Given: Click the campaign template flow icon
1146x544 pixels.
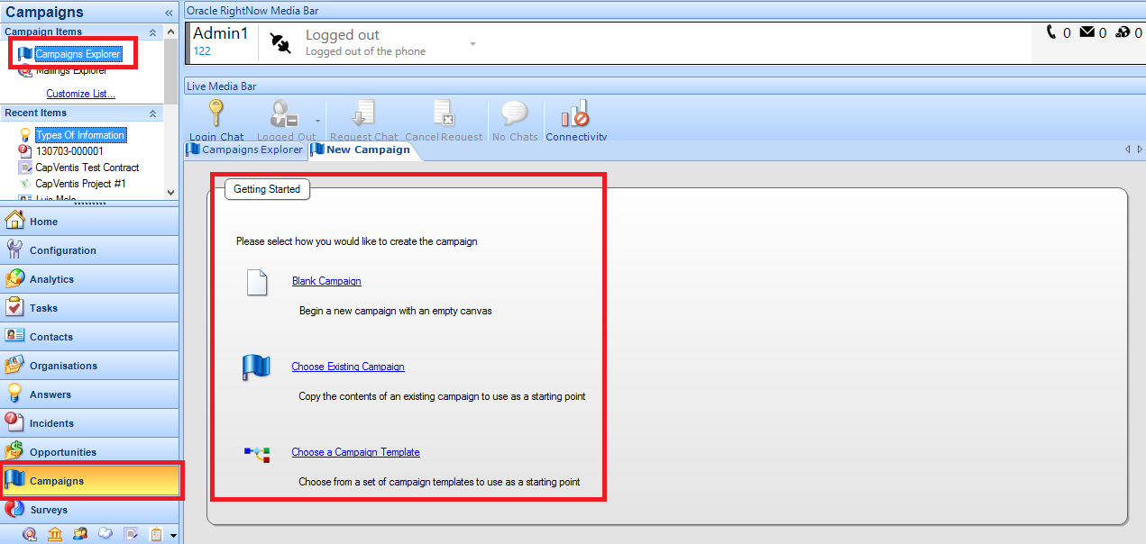Looking at the screenshot, I should point(257,453).
